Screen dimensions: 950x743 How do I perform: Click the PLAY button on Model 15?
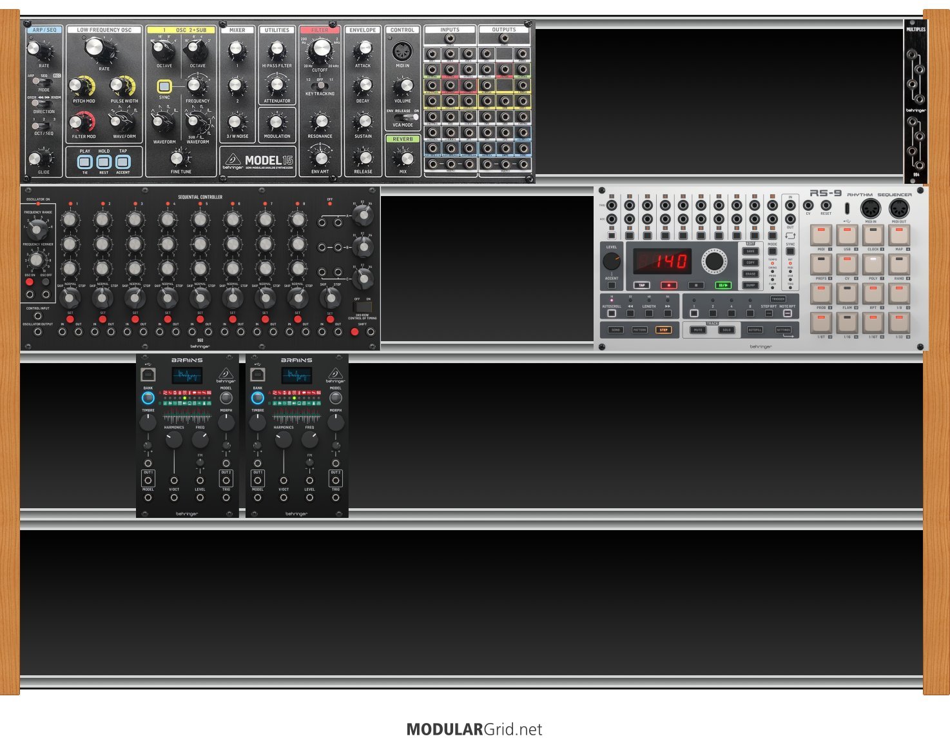coord(85,162)
